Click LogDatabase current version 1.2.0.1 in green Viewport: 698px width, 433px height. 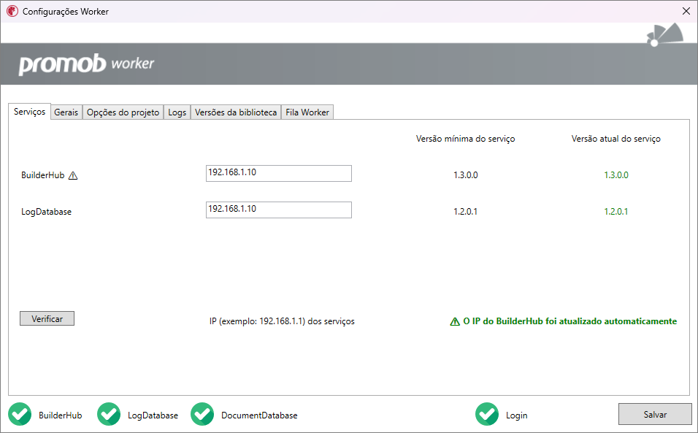pos(616,211)
